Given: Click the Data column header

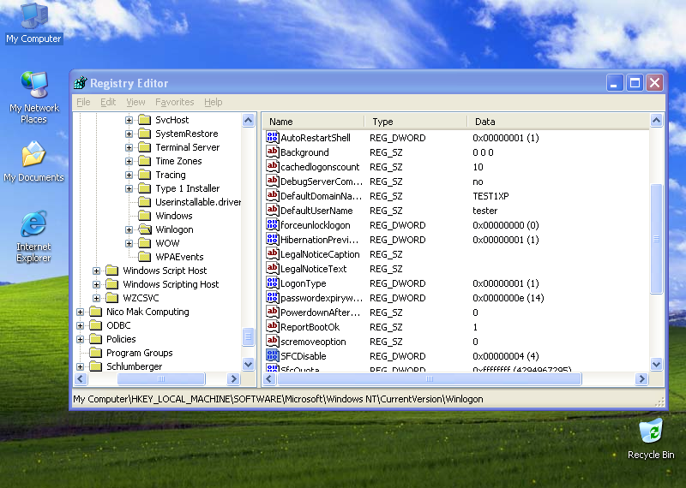Looking at the screenshot, I should tap(558, 122).
